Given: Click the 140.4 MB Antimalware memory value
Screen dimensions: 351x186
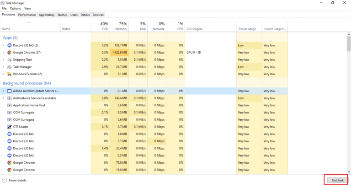Looking at the screenshot, I should click(x=121, y=98).
